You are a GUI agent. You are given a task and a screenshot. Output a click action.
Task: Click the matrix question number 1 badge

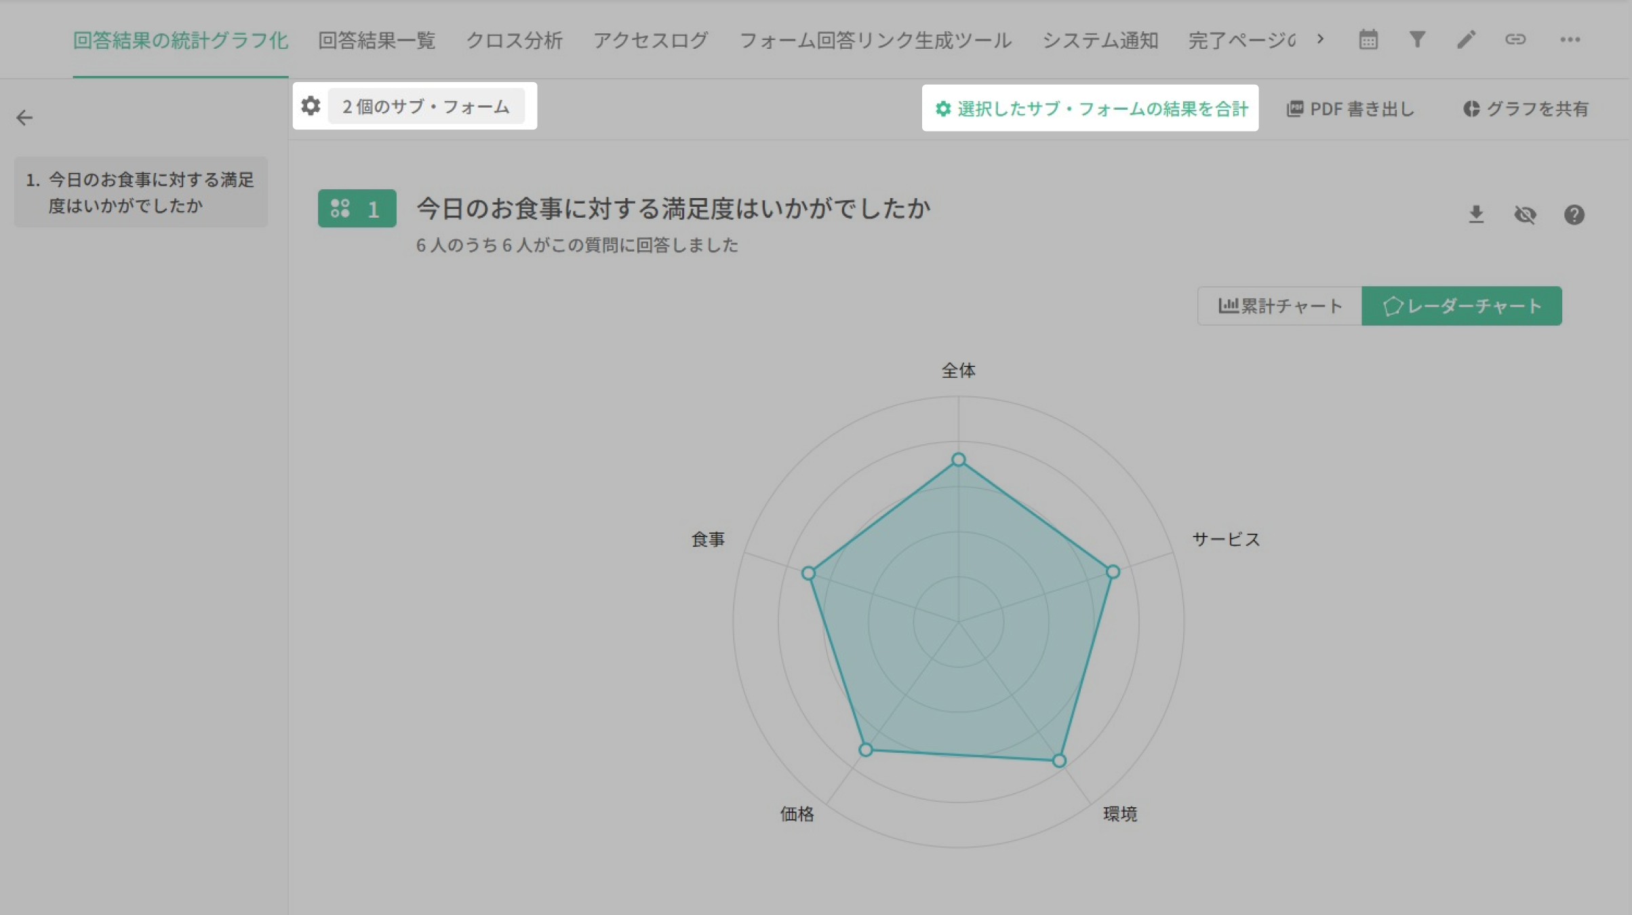[x=357, y=208]
